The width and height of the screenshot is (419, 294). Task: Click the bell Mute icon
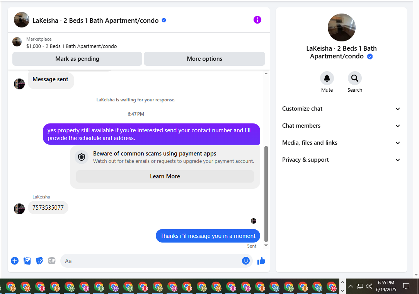327,78
